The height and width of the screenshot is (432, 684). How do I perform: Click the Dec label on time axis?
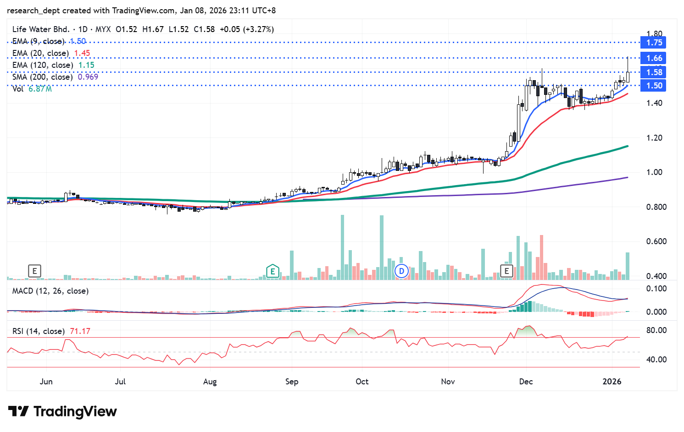[526, 382]
